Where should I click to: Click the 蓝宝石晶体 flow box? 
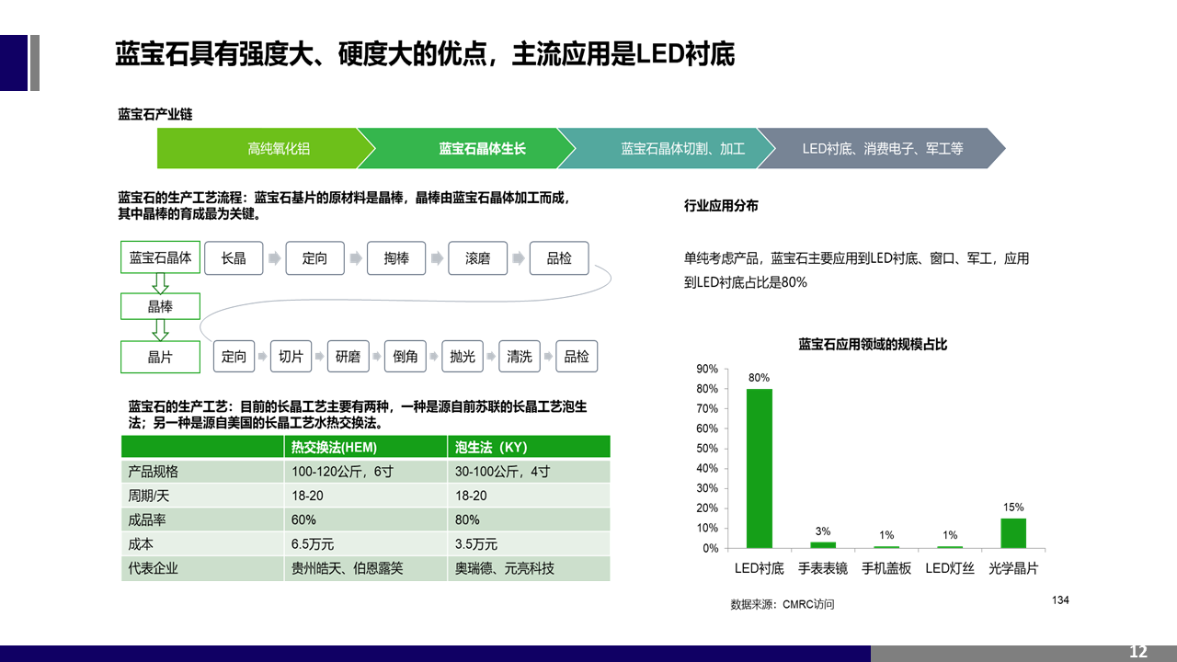pos(161,258)
